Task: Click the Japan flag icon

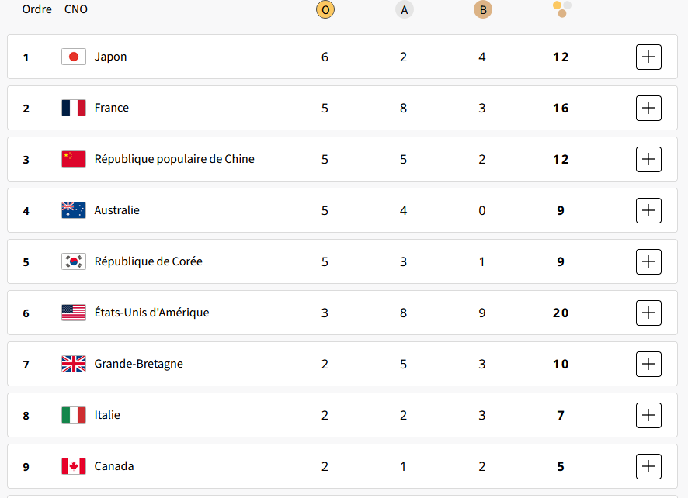Action: pos(74,57)
